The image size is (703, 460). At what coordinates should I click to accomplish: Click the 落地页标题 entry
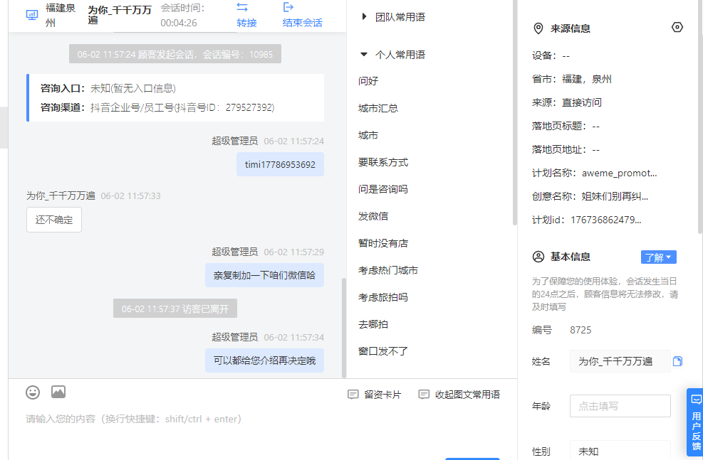[566, 126]
